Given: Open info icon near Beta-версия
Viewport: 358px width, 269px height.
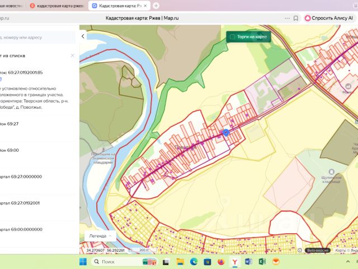Looking at the screenshot, I should (300, 251).
